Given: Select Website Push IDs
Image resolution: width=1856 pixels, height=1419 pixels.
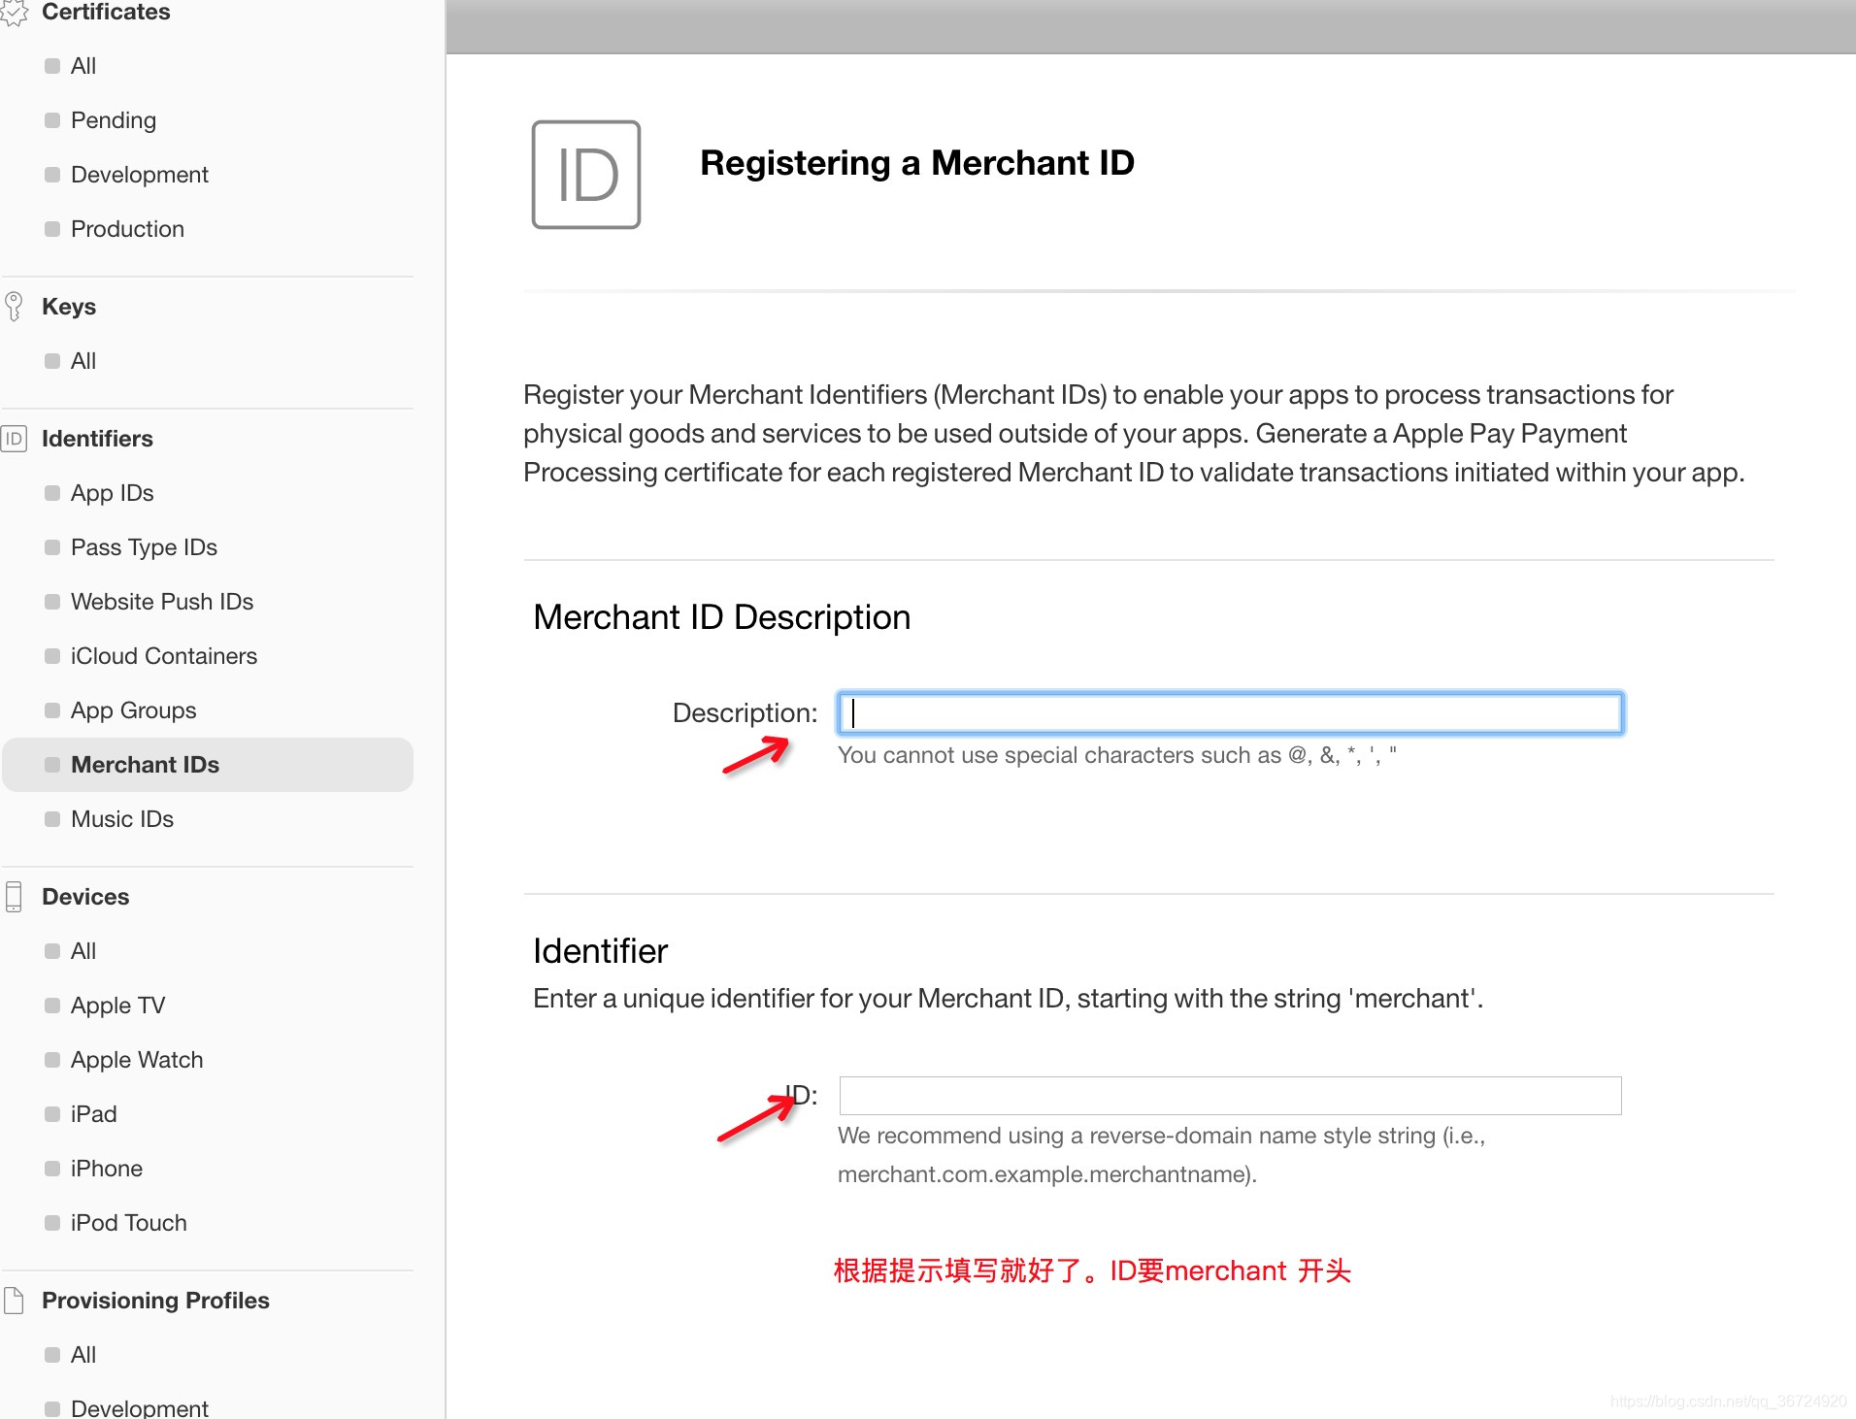Looking at the screenshot, I should [162, 602].
